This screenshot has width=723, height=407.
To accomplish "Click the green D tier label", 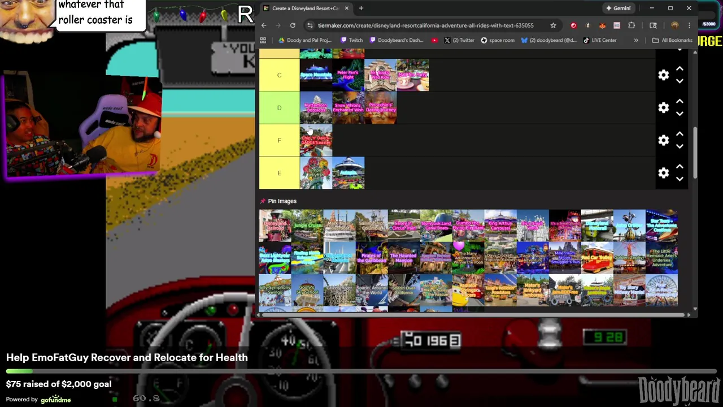I will click(279, 107).
